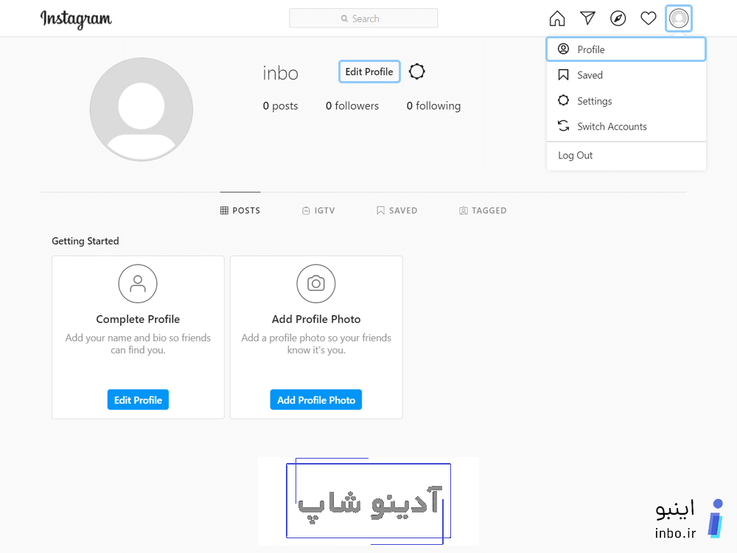Viewport: 737px width, 553px height.
Task: Click the camera icon in Add Profile Photo card
Action: (315, 283)
